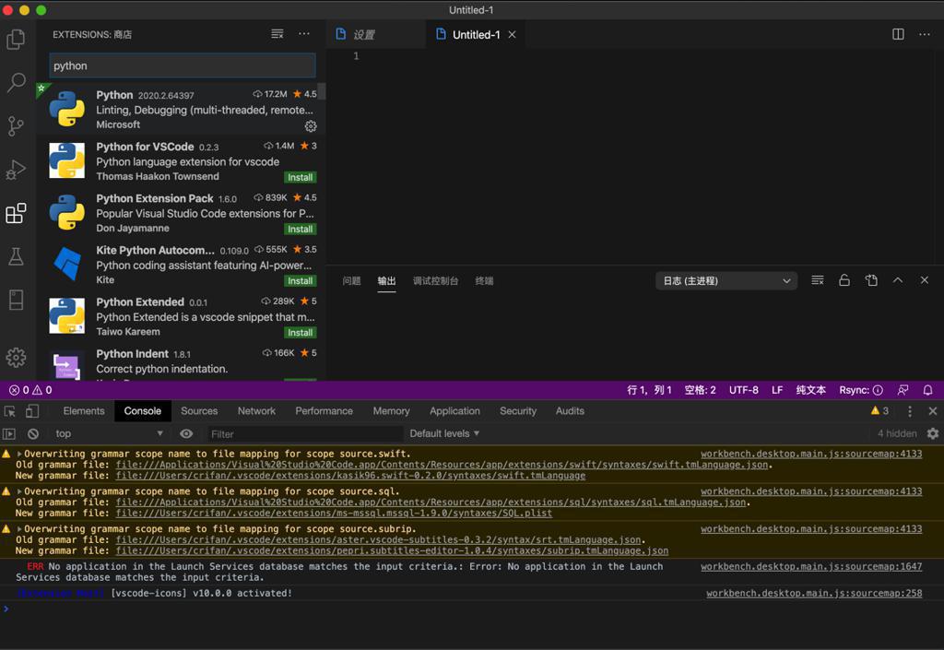Viewport: 944px width, 650px height.
Task: Switch to the Network tab in DevTools
Action: click(256, 411)
